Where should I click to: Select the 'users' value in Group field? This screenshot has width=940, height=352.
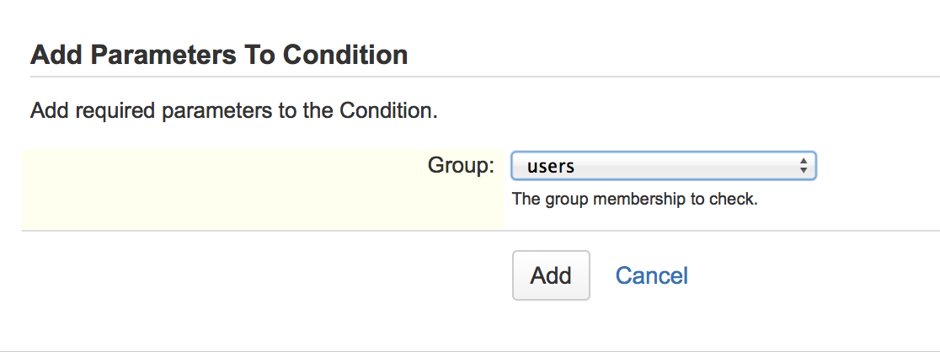coord(551,166)
